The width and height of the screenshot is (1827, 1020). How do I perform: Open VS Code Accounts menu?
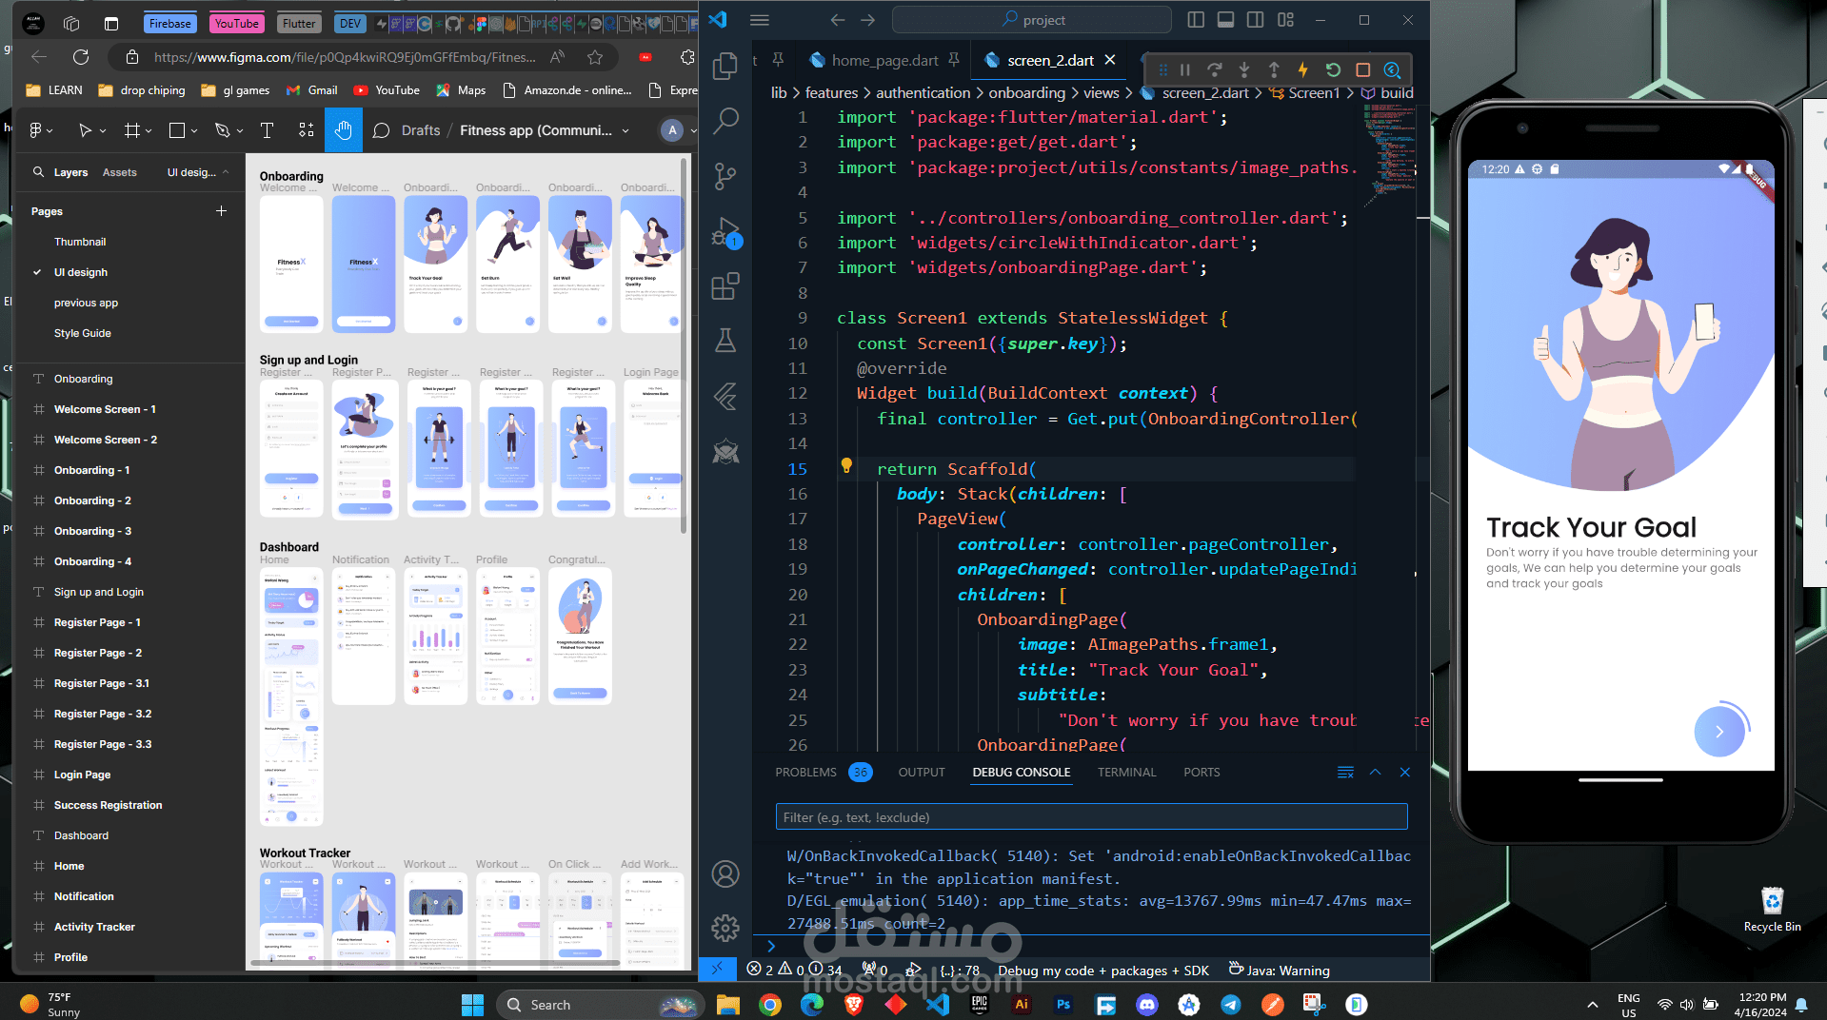tap(725, 873)
